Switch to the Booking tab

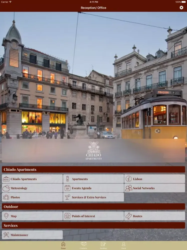pos(103,245)
